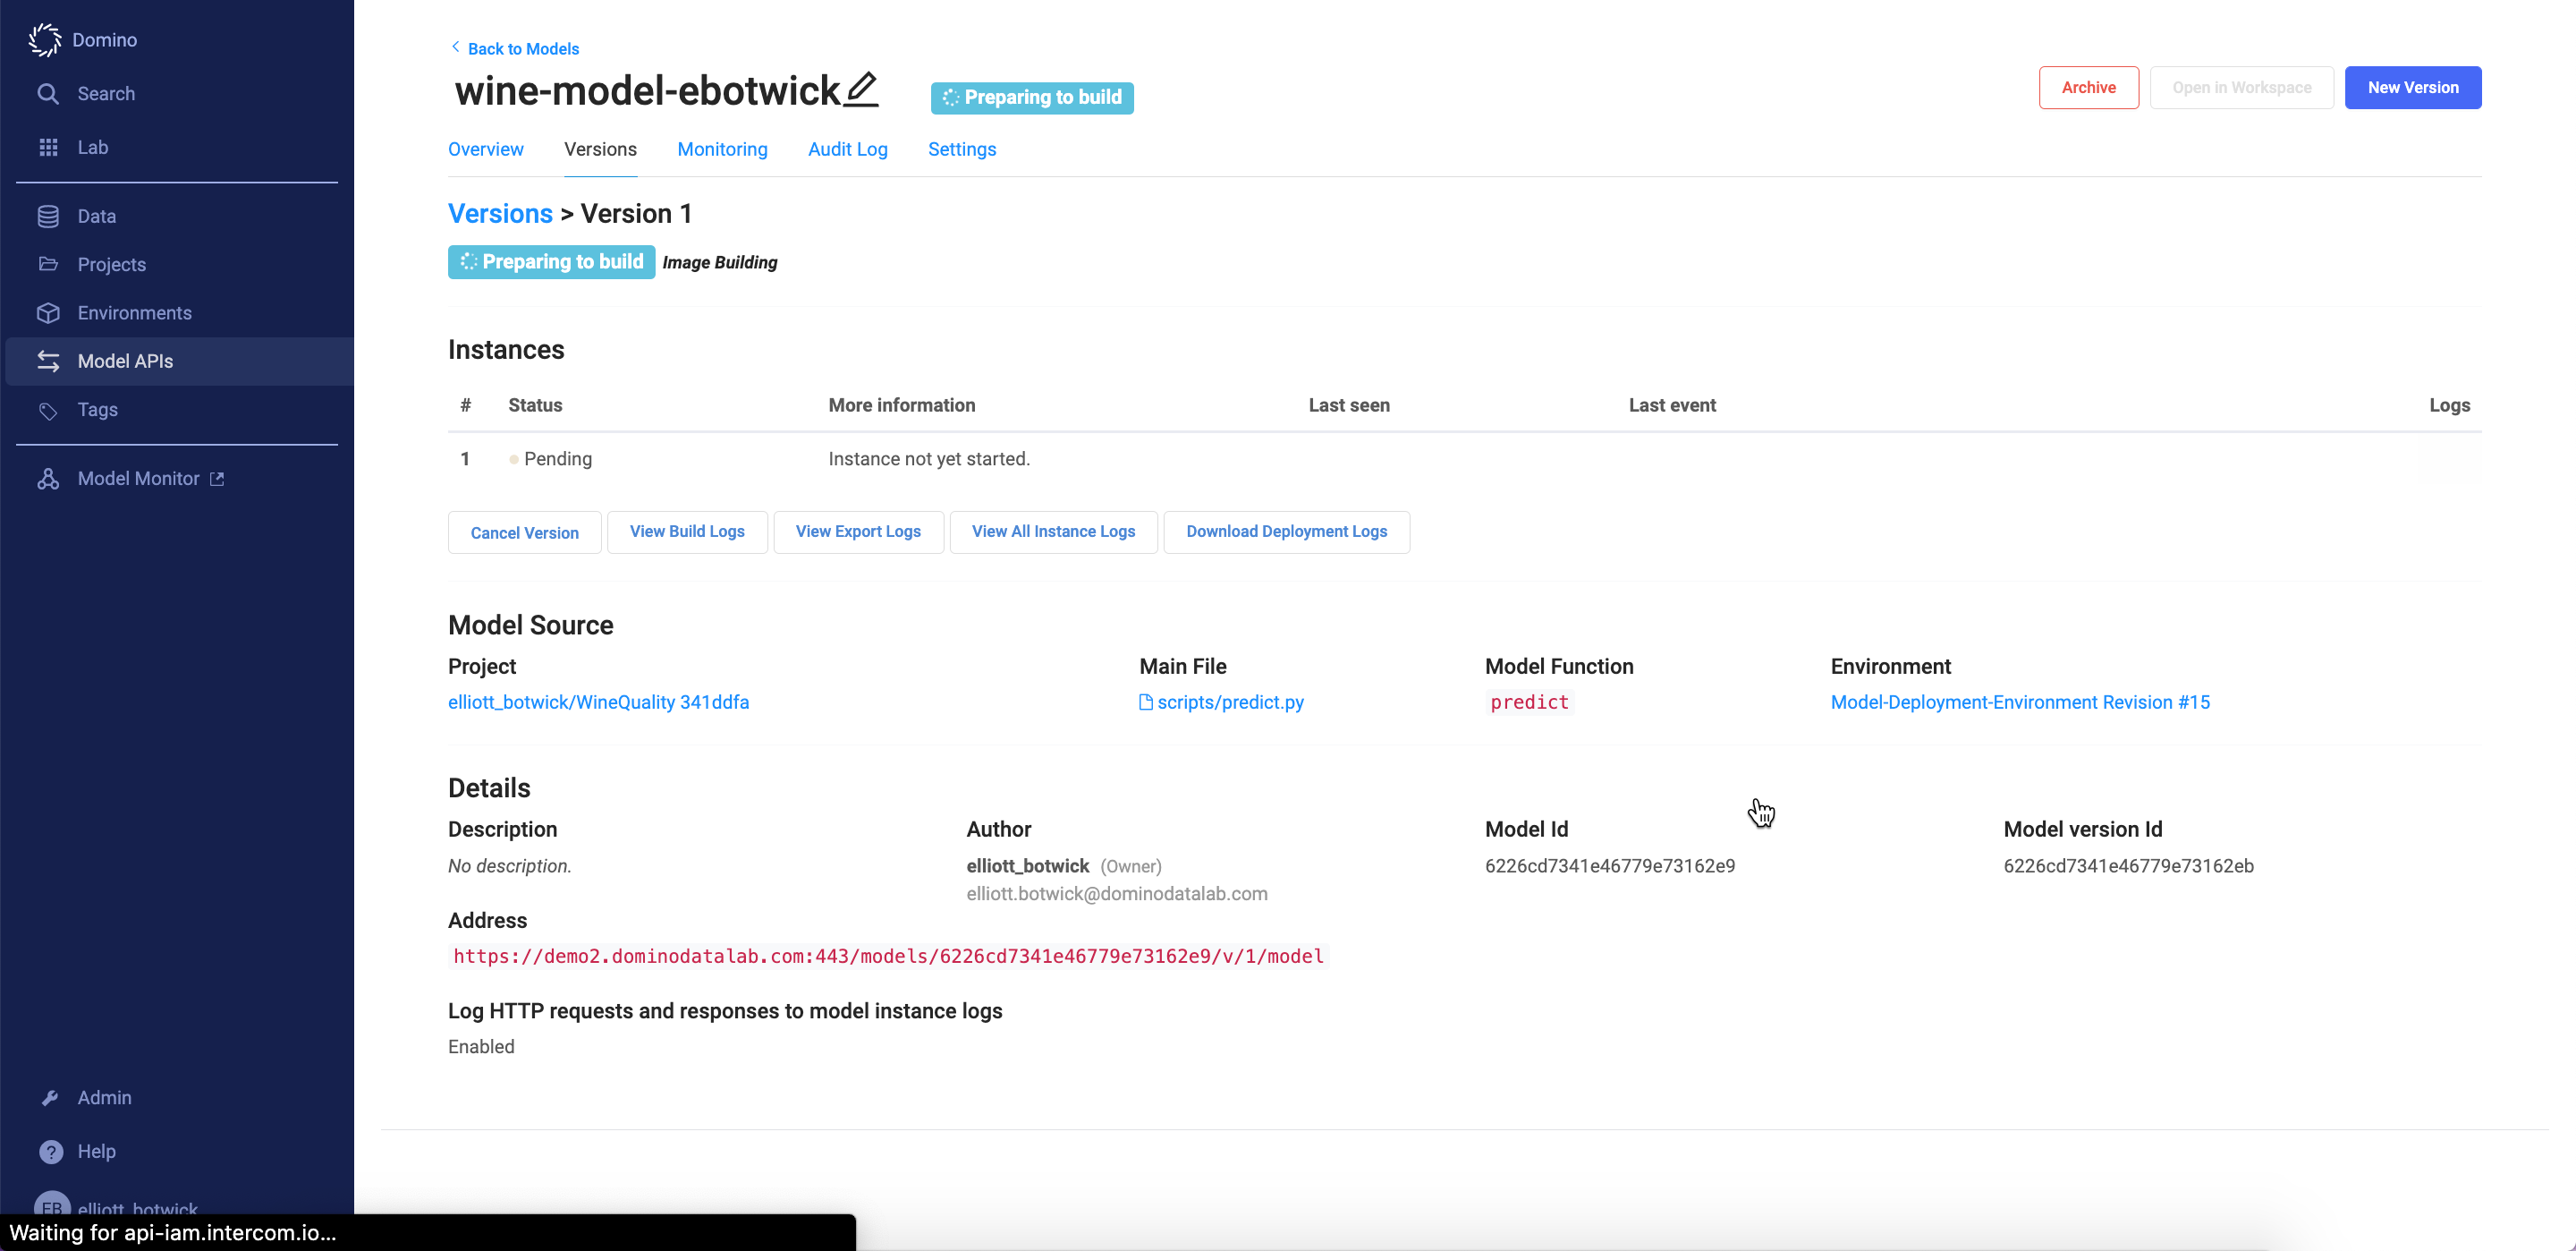Open the Settings tab
This screenshot has width=2576, height=1251.
tap(961, 149)
